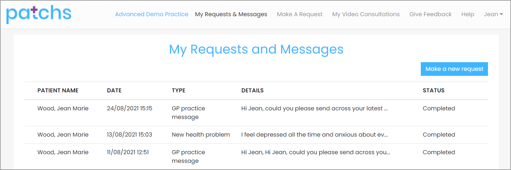Click the Patient Name column header
Screen dimensions: 511x170
tap(58, 91)
